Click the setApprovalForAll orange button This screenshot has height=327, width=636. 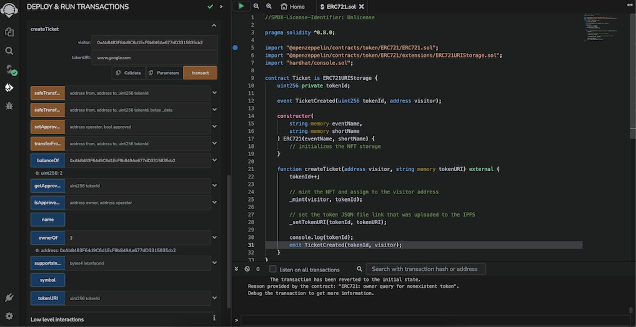tap(48, 127)
